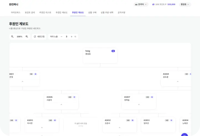Screen dimensions: 200x136
Task: Open the 한국어 language dropdown
Action: 141,4
